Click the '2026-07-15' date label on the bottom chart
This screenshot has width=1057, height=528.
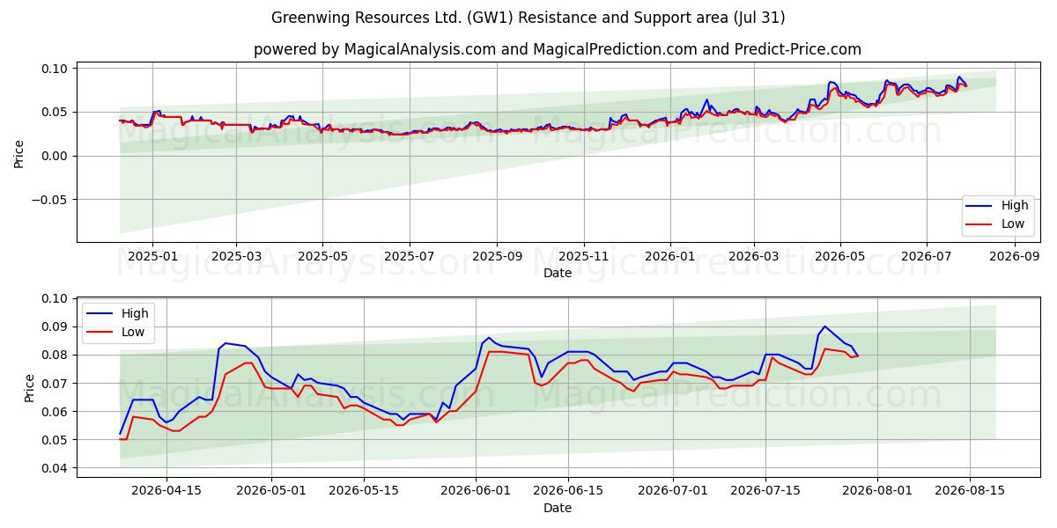(x=765, y=490)
